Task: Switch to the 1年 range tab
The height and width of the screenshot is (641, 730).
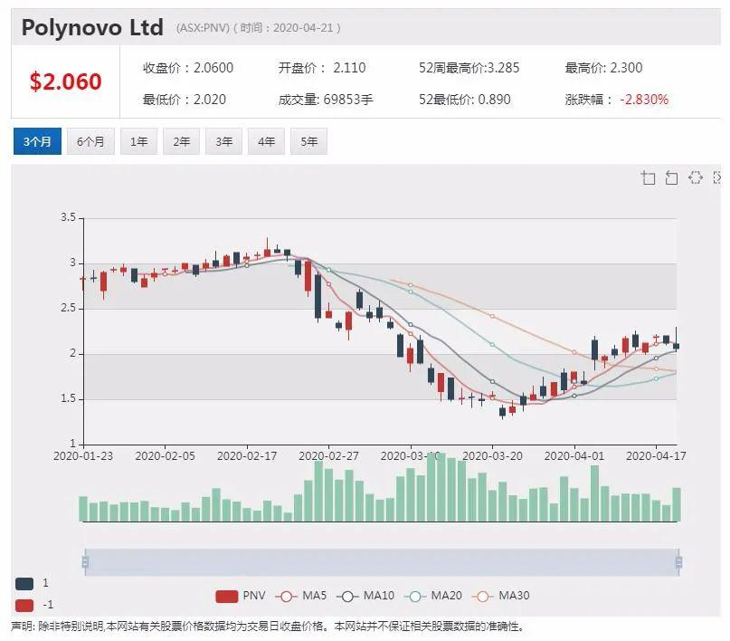Action: 138,141
